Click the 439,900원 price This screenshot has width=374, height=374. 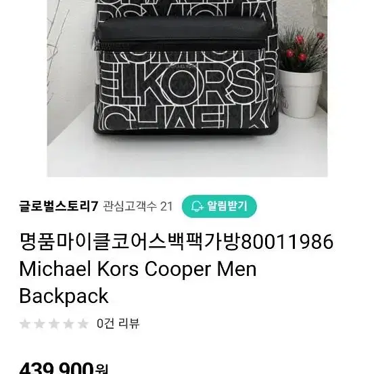64,369
